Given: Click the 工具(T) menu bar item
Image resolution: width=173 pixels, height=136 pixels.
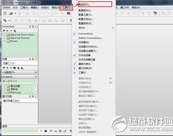Looking at the screenshot, I should click(66, 8).
